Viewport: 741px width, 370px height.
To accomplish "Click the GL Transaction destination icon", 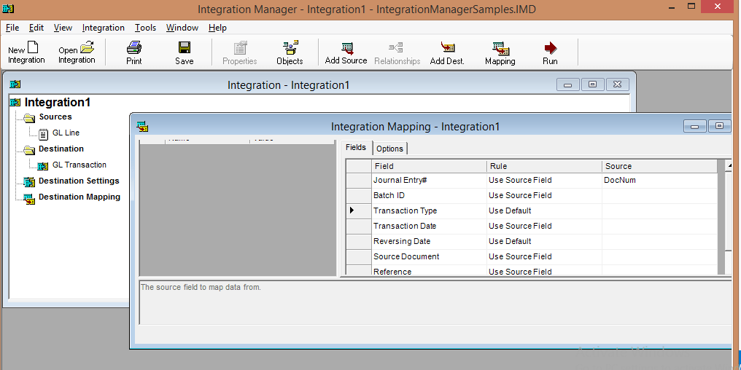I will (43, 165).
